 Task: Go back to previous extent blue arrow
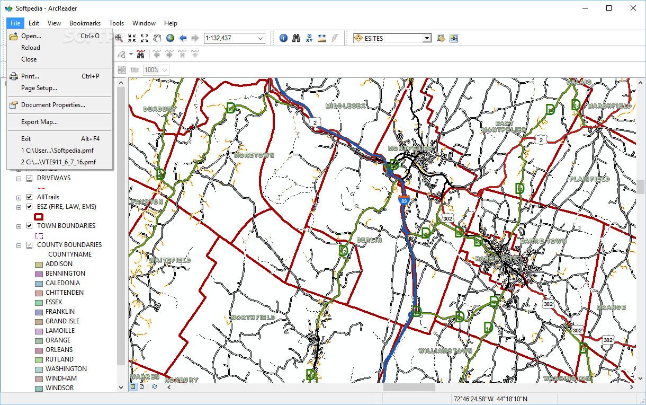[183, 38]
